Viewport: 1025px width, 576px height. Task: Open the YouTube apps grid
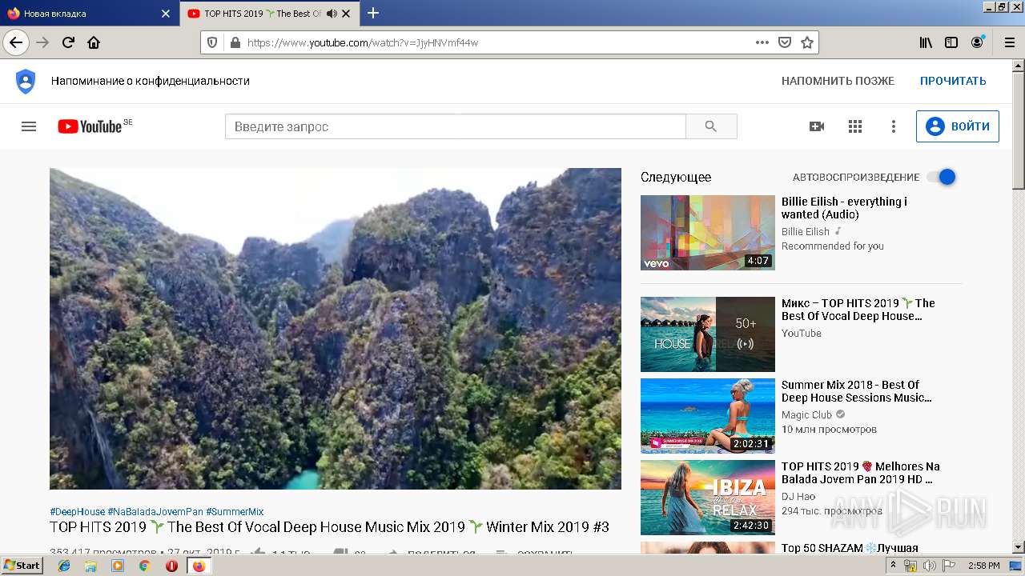pyautogui.click(x=855, y=126)
